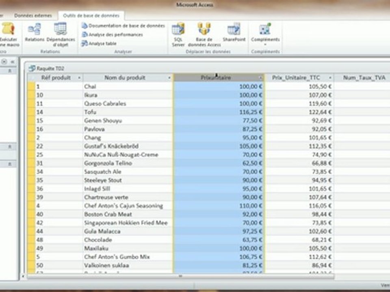
Task: Start Analyse table
Action: tap(99, 43)
